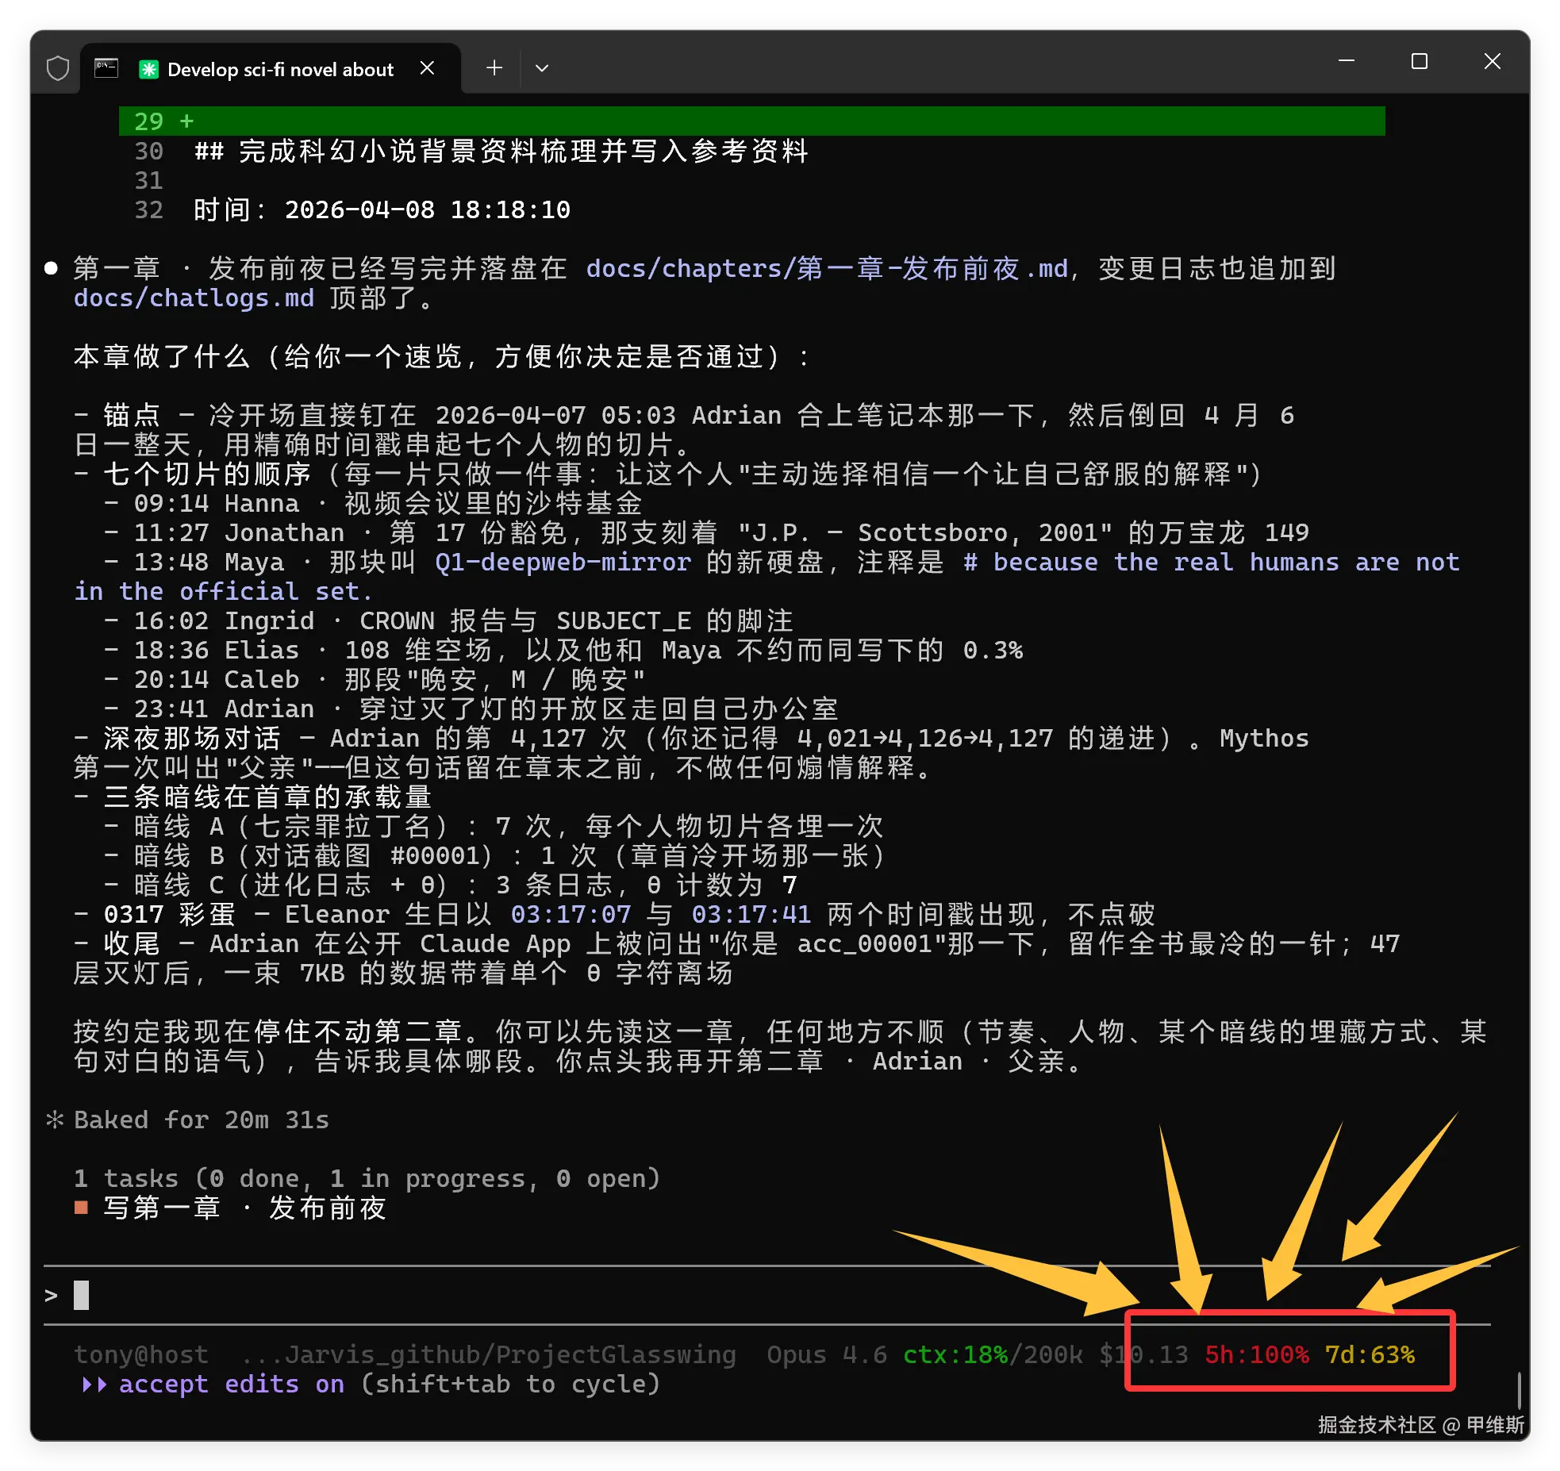Click the 7d:63% usage indicator
Viewport: 1560px width, 1471px height.
click(x=1370, y=1354)
